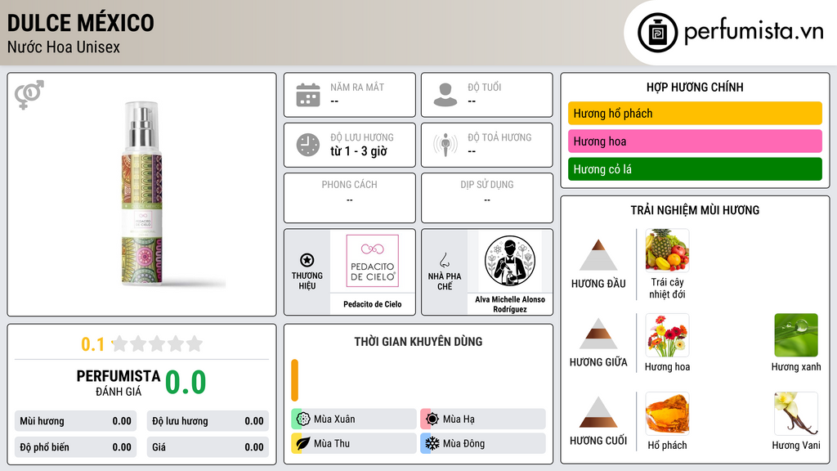Click the Hương Đầu pyramid icon

point(598,255)
